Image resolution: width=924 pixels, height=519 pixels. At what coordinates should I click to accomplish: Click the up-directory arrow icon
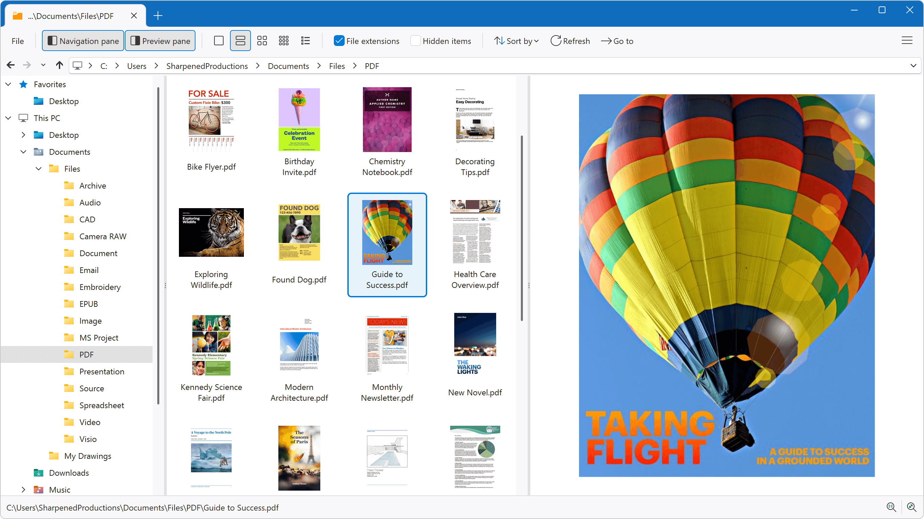[x=59, y=65]
